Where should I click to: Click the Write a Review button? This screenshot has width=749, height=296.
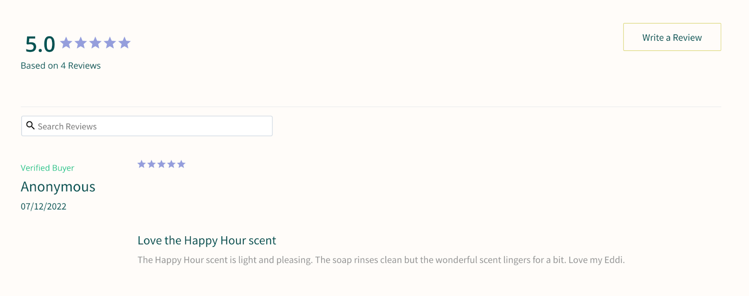point(672,37)
